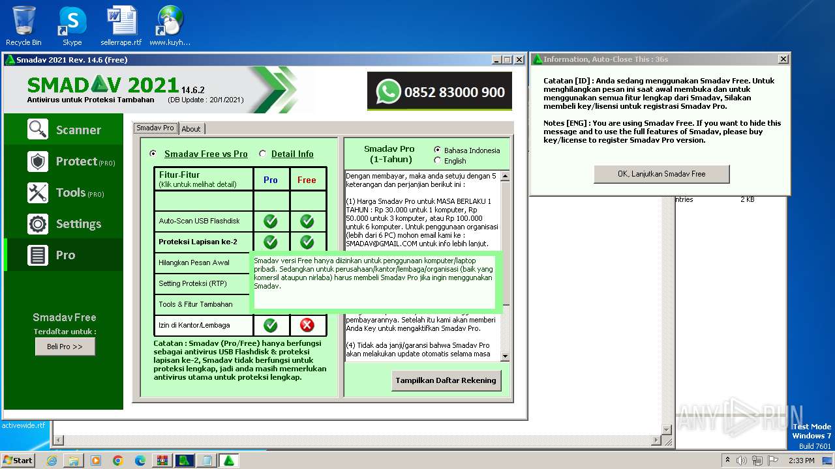
Task: Click the WhatsApp phone number banner
Action: (440, 92)
